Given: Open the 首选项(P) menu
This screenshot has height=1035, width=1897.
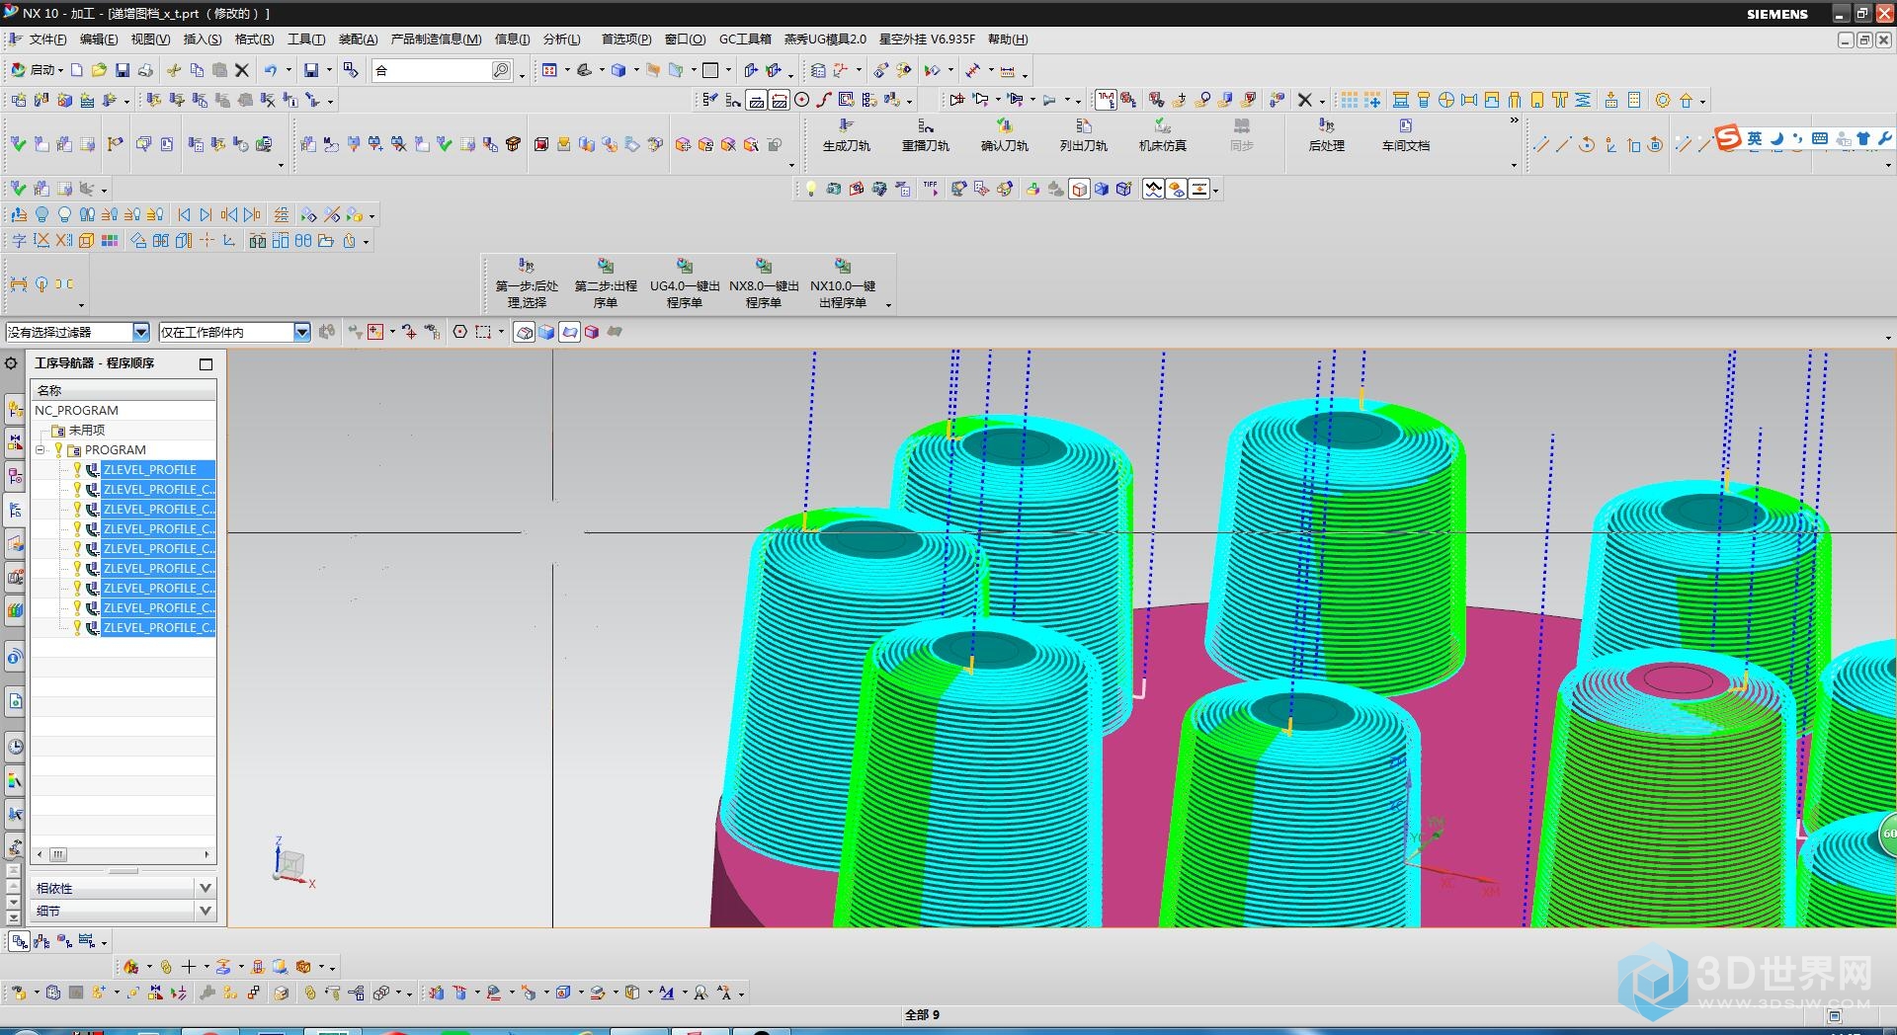Looking at the screenshot, I should (626, 40).
